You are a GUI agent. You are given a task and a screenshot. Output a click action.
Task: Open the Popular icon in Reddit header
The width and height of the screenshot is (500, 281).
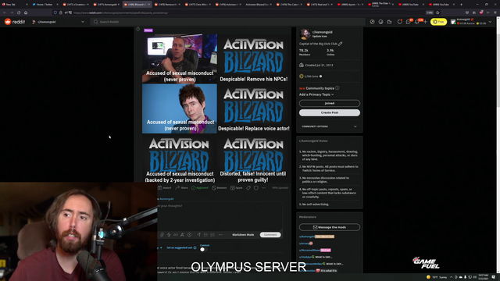(x=372, y=22)
